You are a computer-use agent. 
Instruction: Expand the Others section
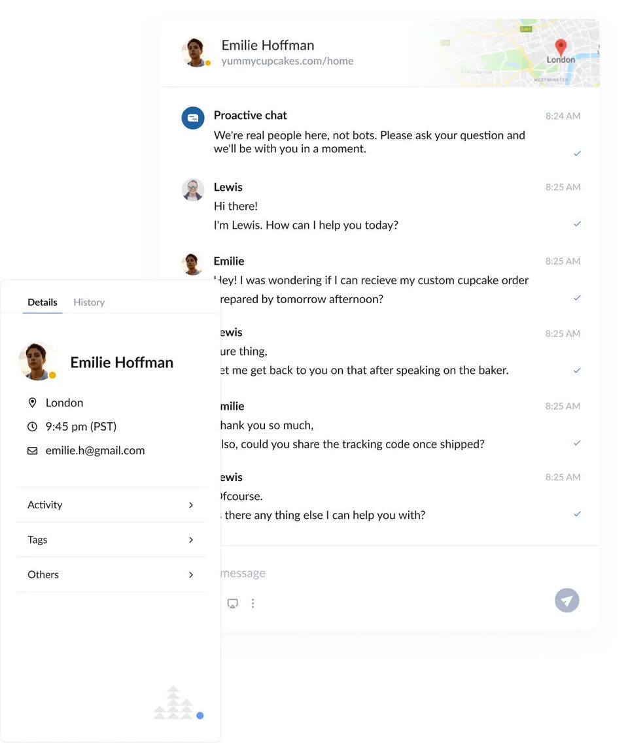tap(110, 574)
